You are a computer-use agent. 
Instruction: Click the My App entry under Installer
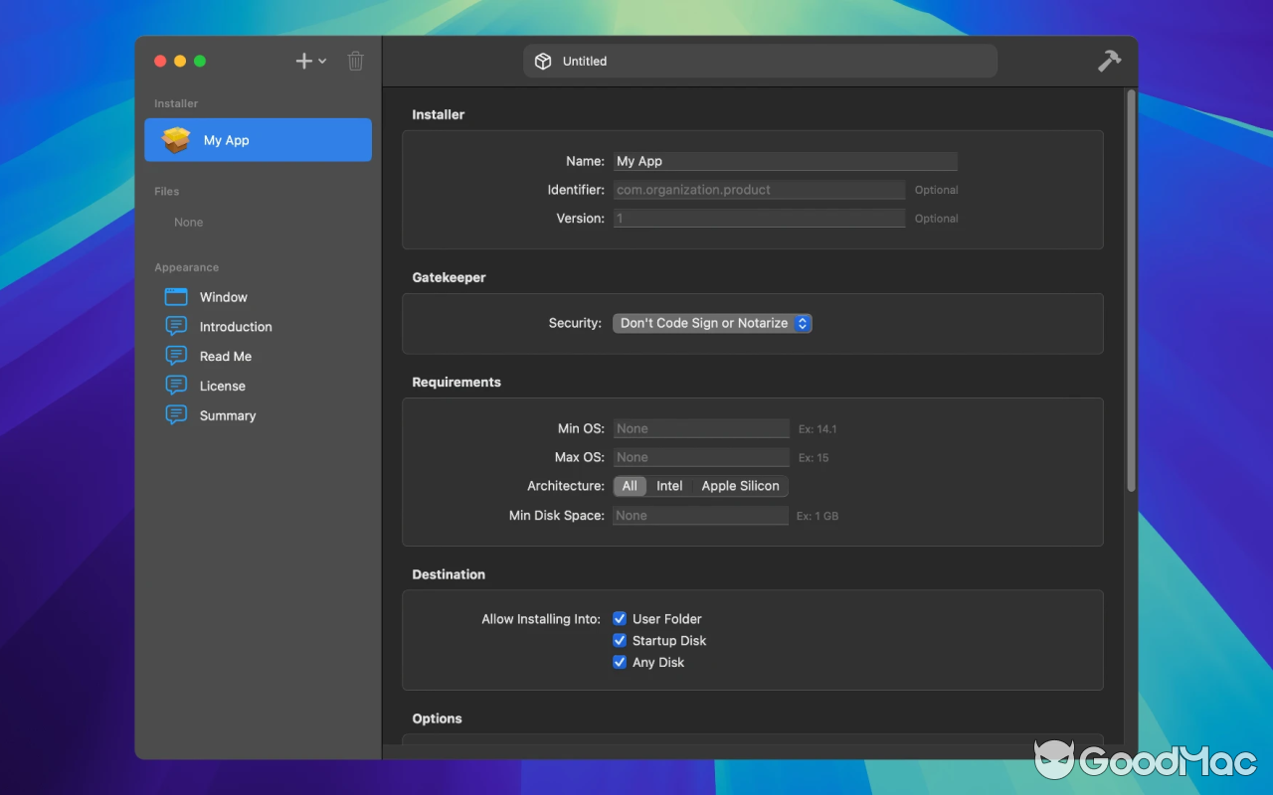(224, 139)
